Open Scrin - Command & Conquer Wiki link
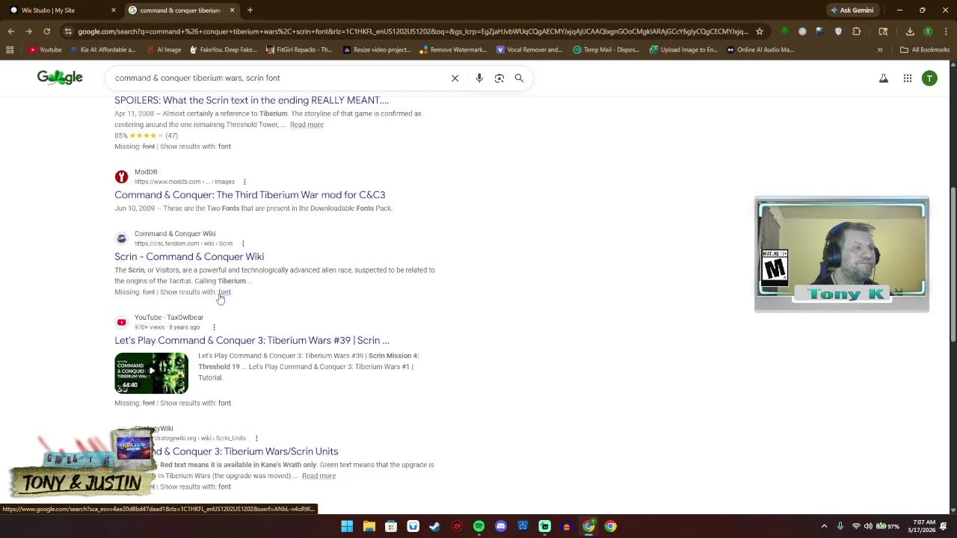Screen dimensions: 957x538 (189, 257)
